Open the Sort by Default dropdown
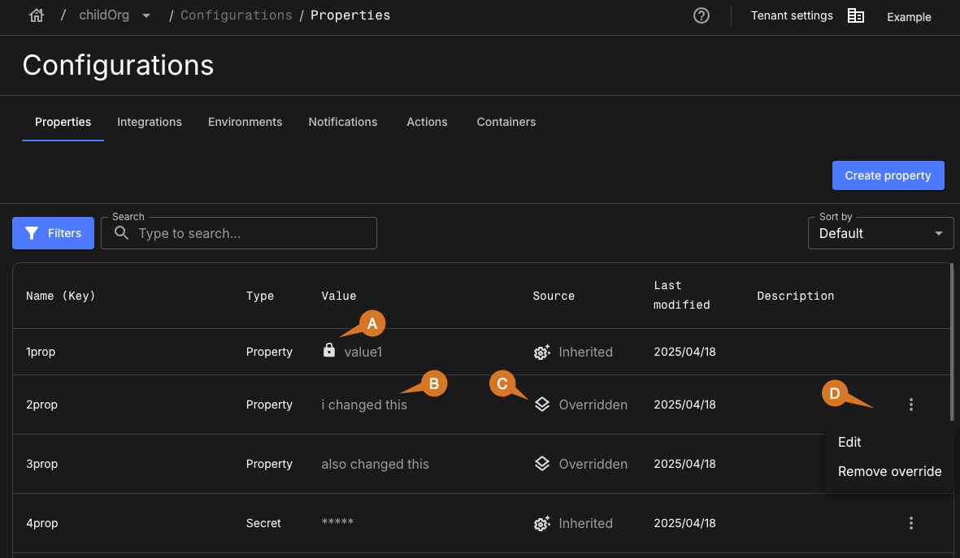Screen dimensions: 960x558 [880, 233]
